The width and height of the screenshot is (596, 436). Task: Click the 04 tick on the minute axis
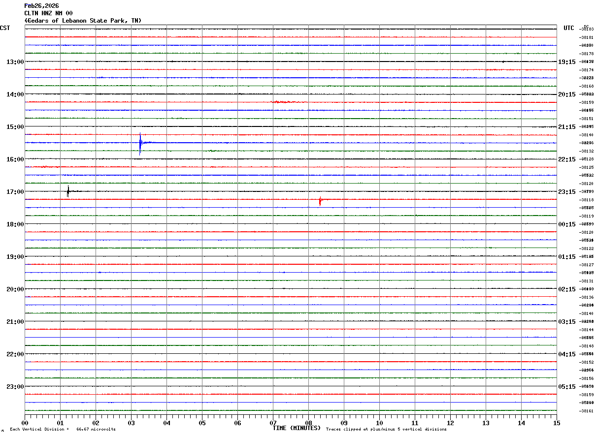tap(166, 423)
